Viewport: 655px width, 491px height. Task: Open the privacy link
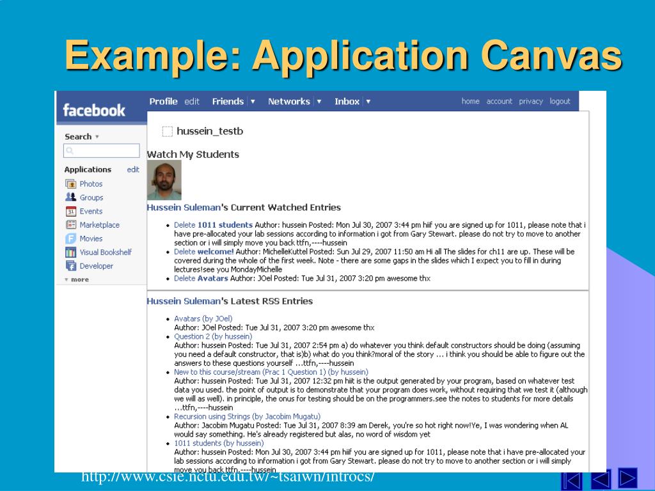[531, 102]
